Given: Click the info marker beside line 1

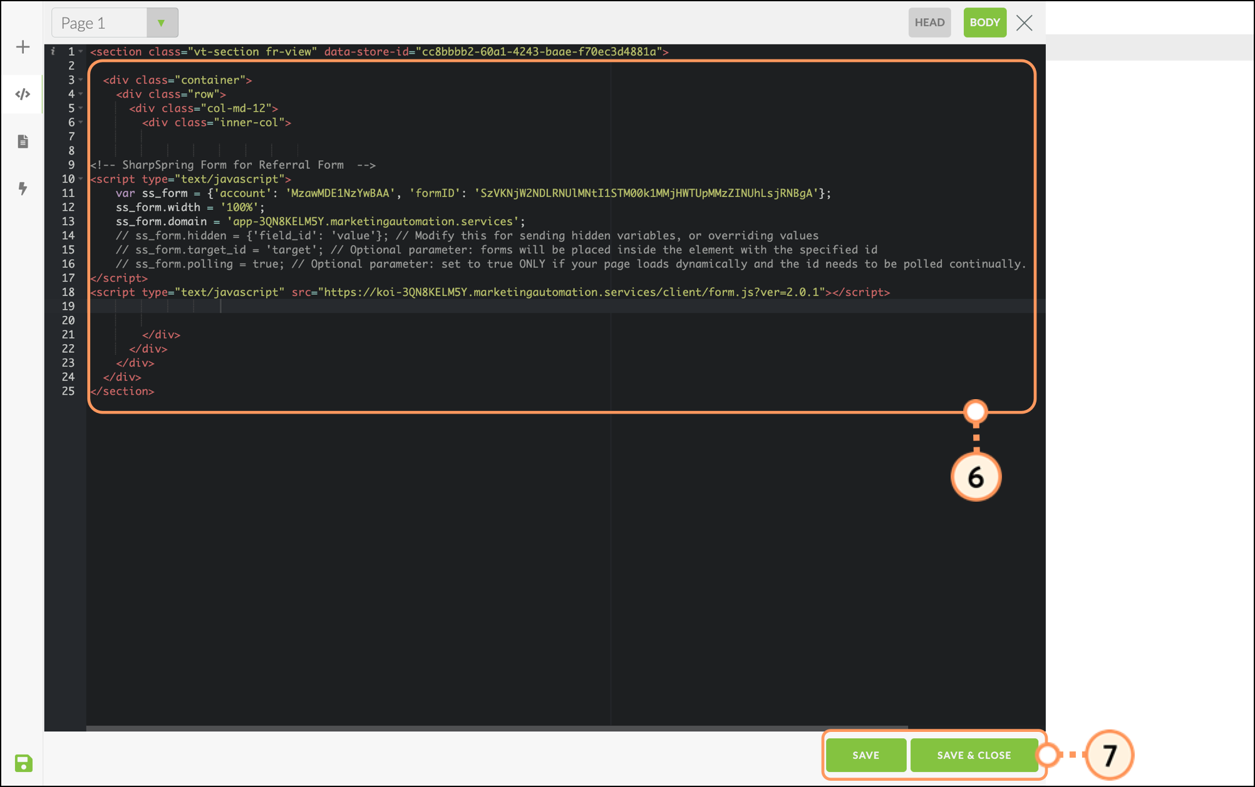Looking at the screenshot, I should (53, 51).
